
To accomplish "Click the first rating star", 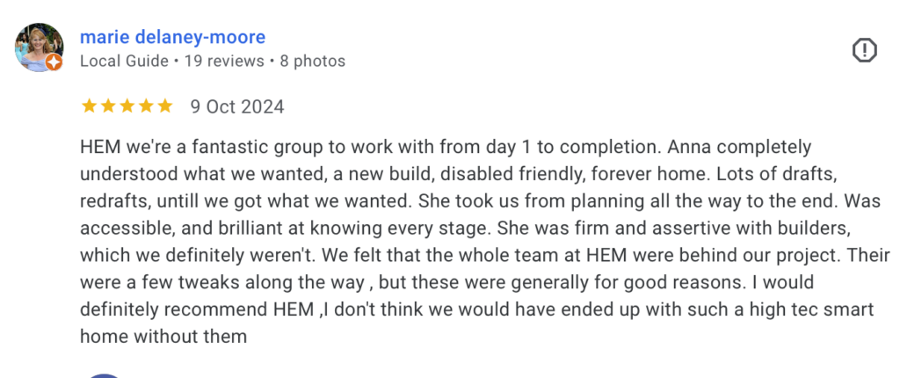I will pos(89,106).
